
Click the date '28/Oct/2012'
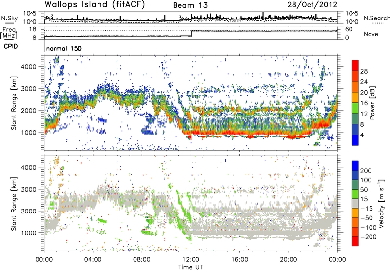point(312,5)
